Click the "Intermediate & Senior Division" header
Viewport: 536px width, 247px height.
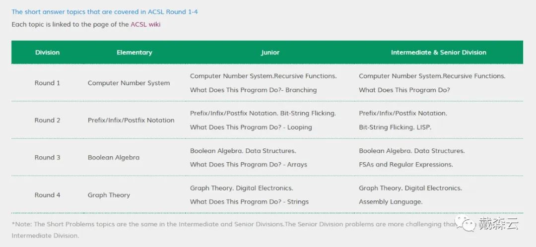pos(439,53)
